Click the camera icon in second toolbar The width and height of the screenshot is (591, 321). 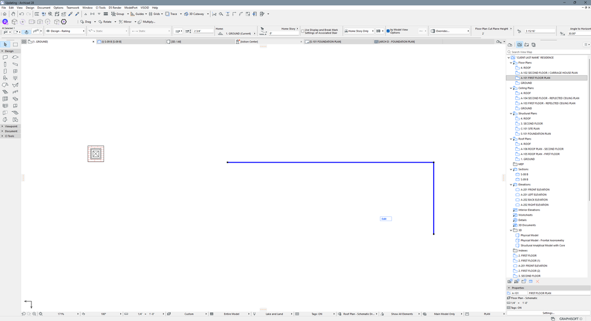[40, 22]
